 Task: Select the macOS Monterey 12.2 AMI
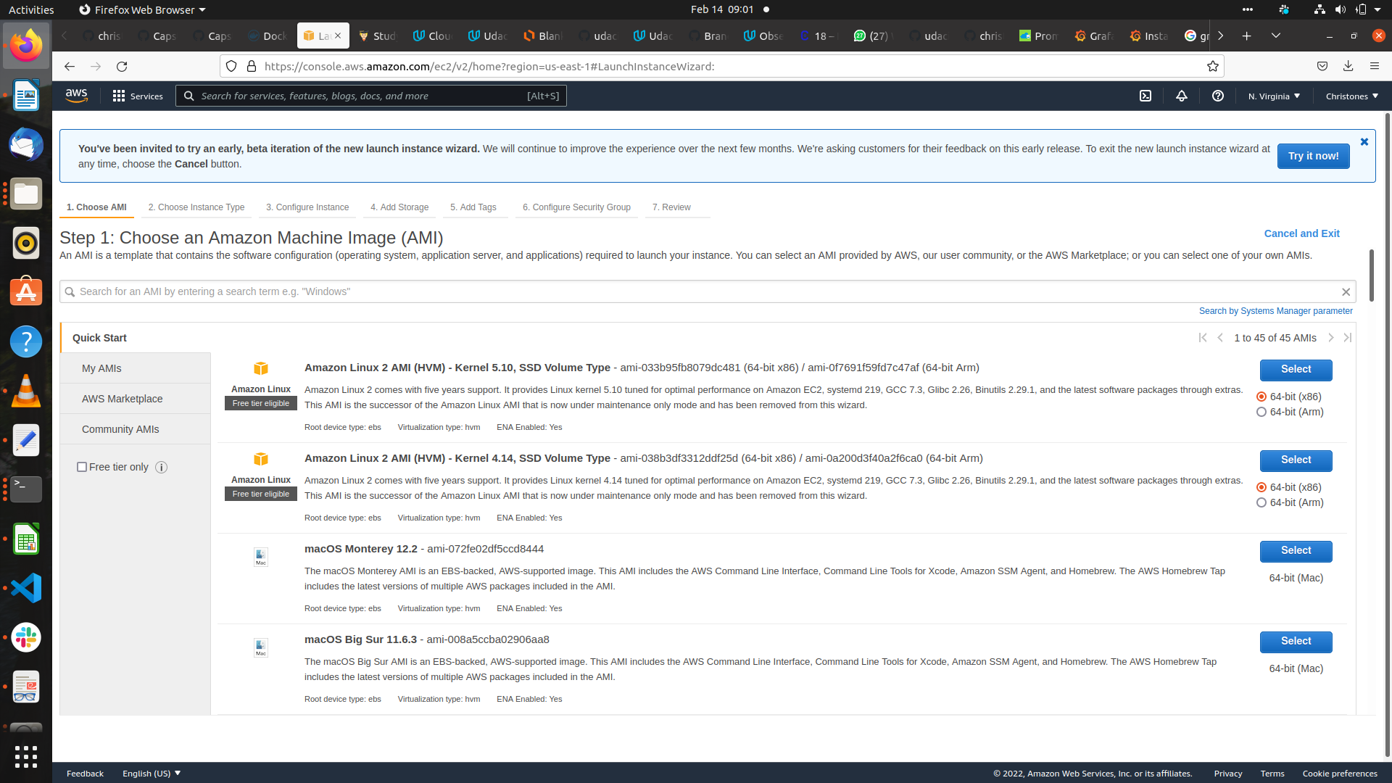click(1296, 551)
